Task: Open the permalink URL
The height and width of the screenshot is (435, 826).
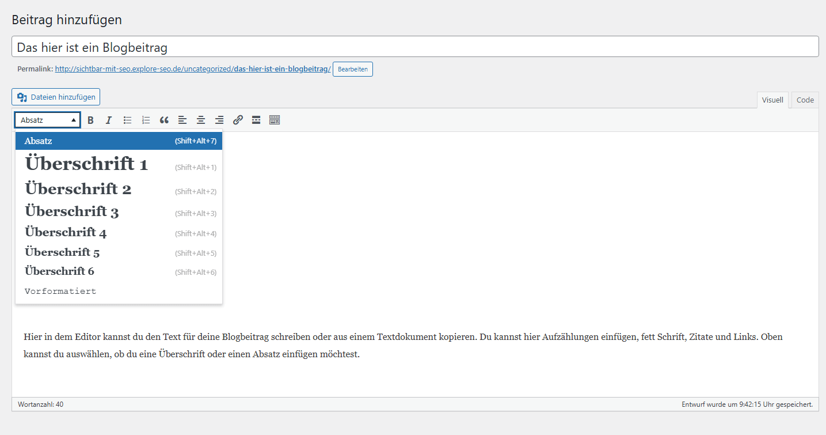Action: click(192, 68)
